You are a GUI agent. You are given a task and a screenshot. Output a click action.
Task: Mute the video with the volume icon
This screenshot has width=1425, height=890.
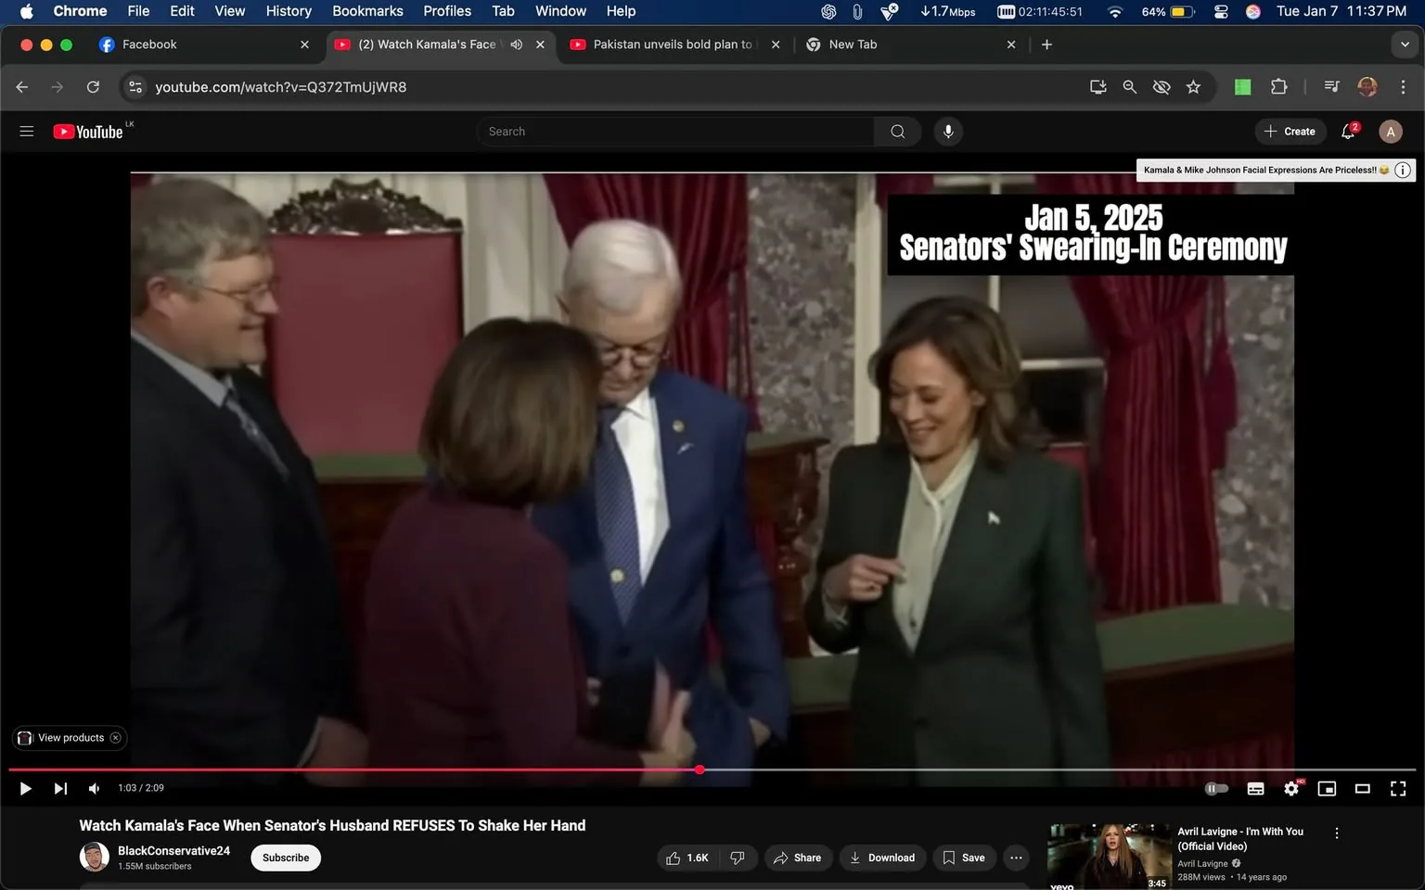(x=93, y=788)
